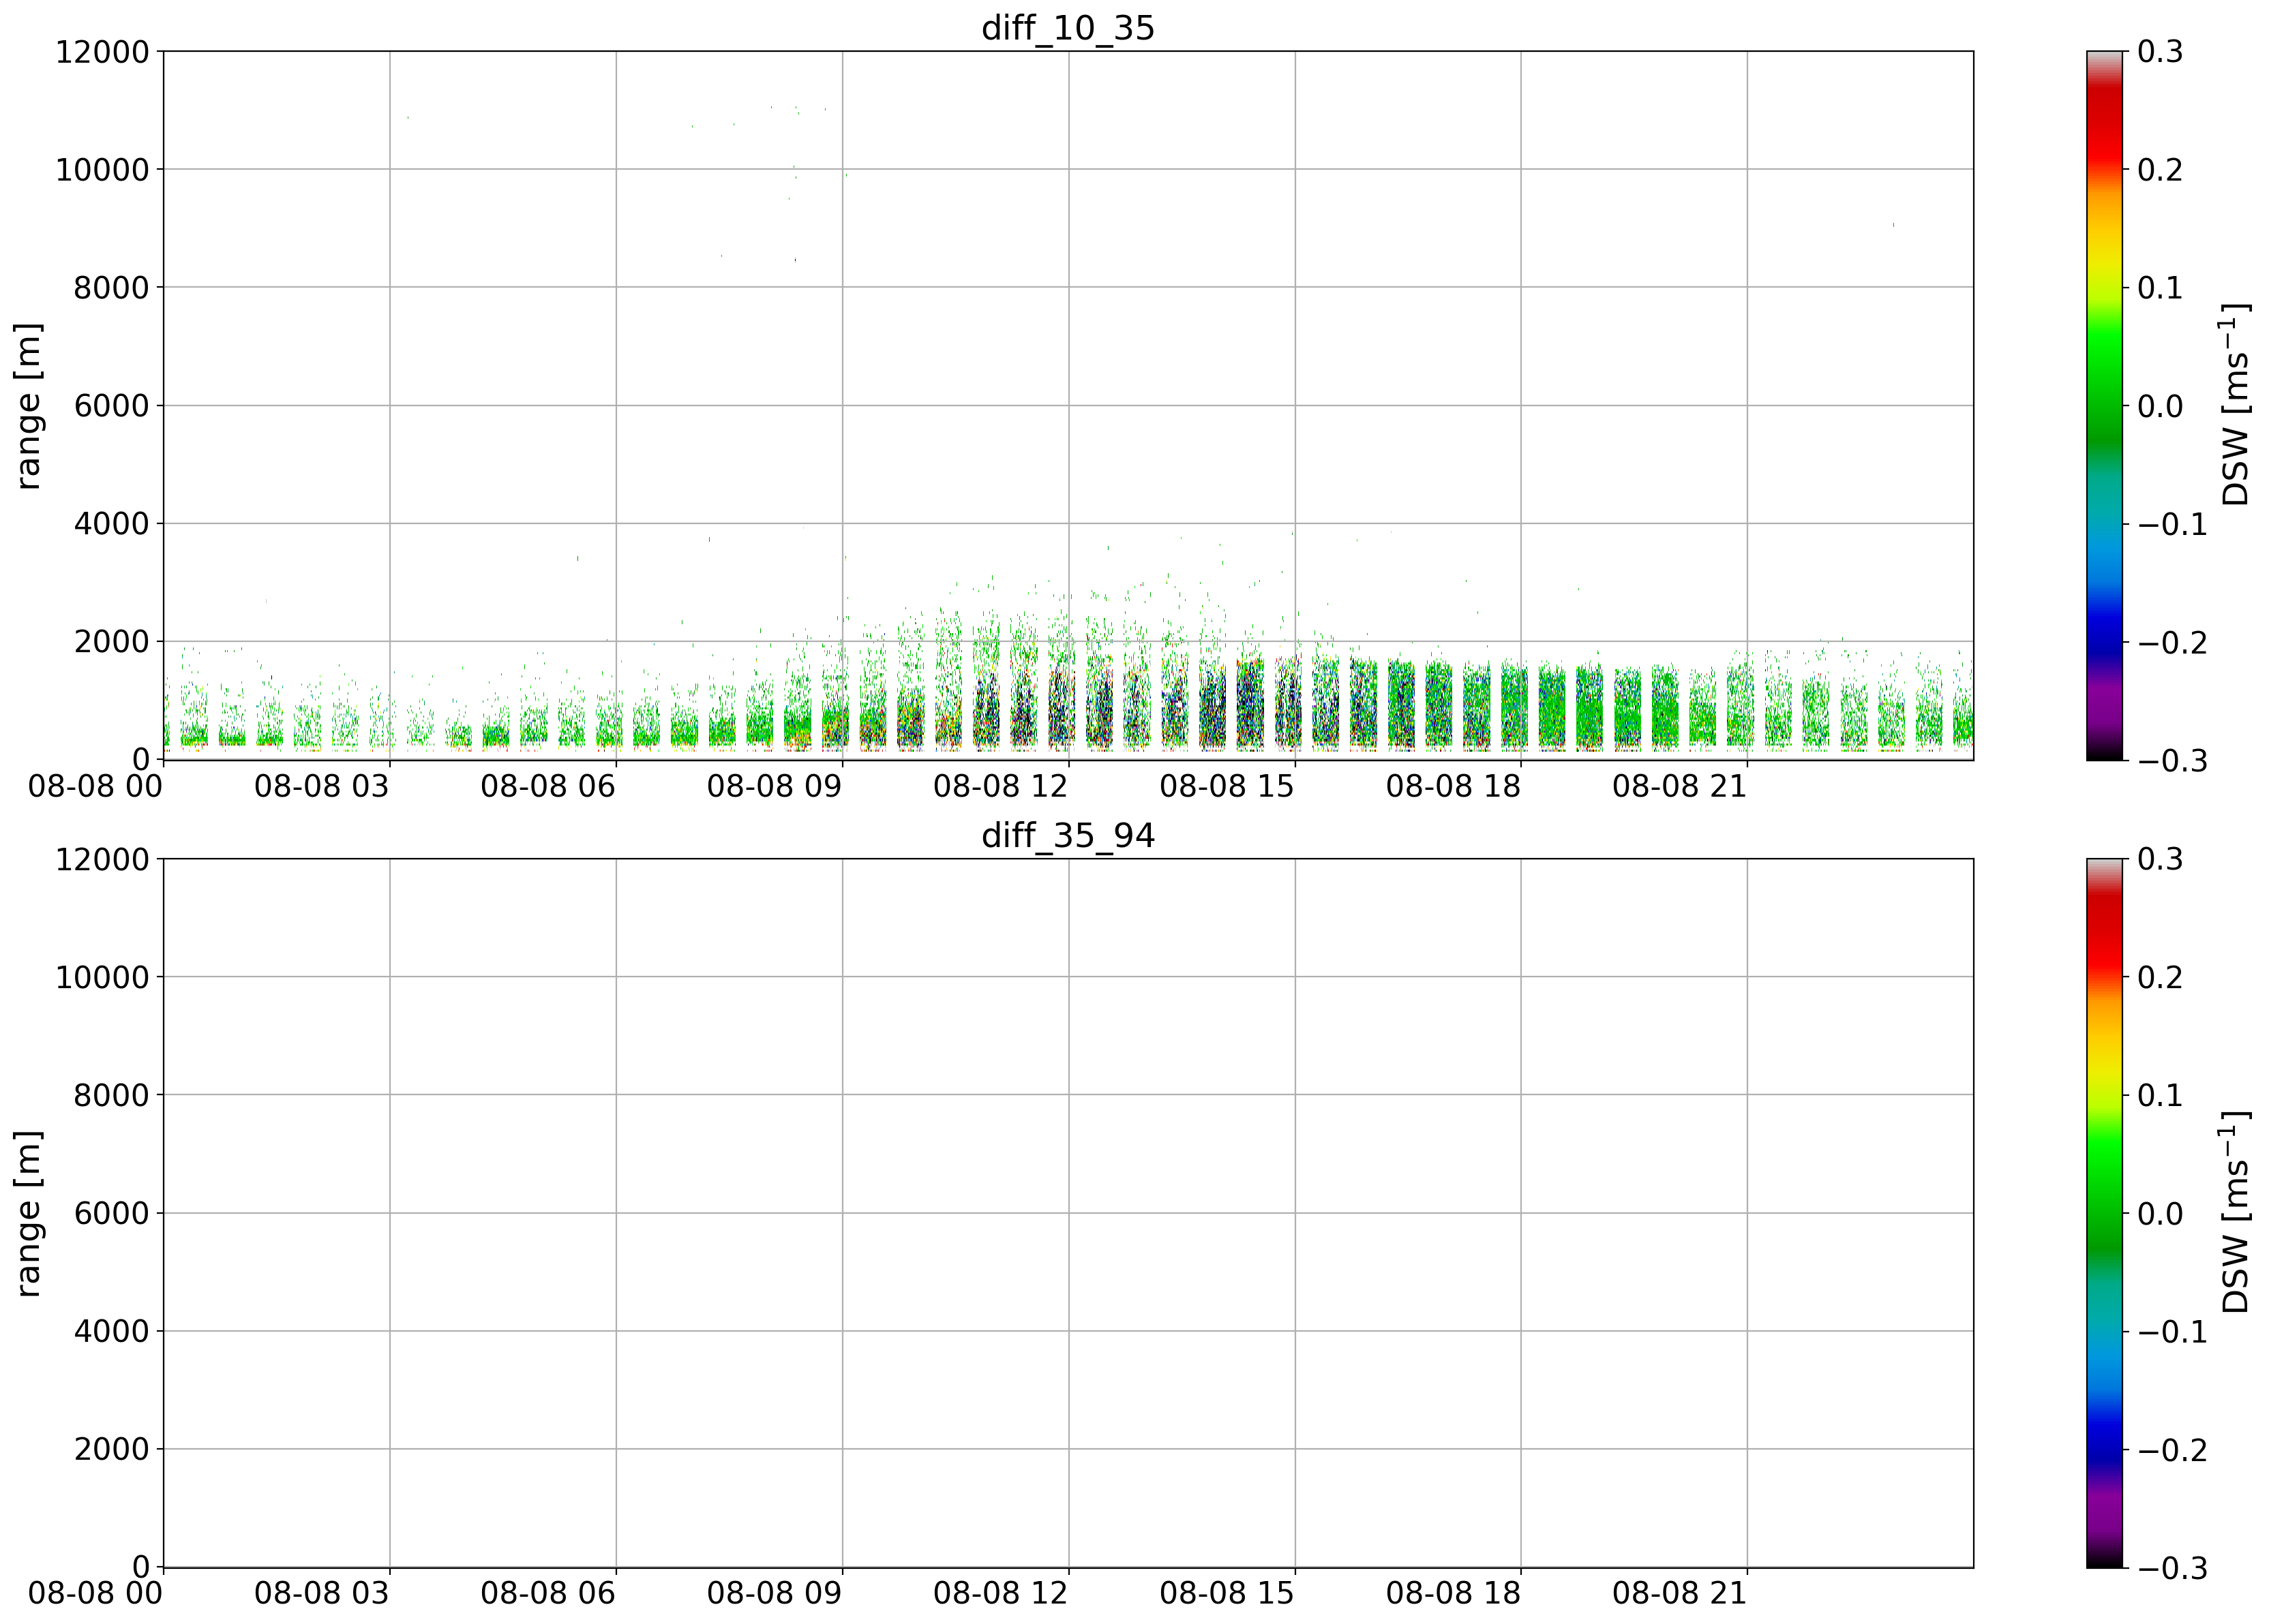2269x1624 pixels.
Task: Click the diff_10_35 plot title
Action: pyautogui.click(x=1068, y=28)
